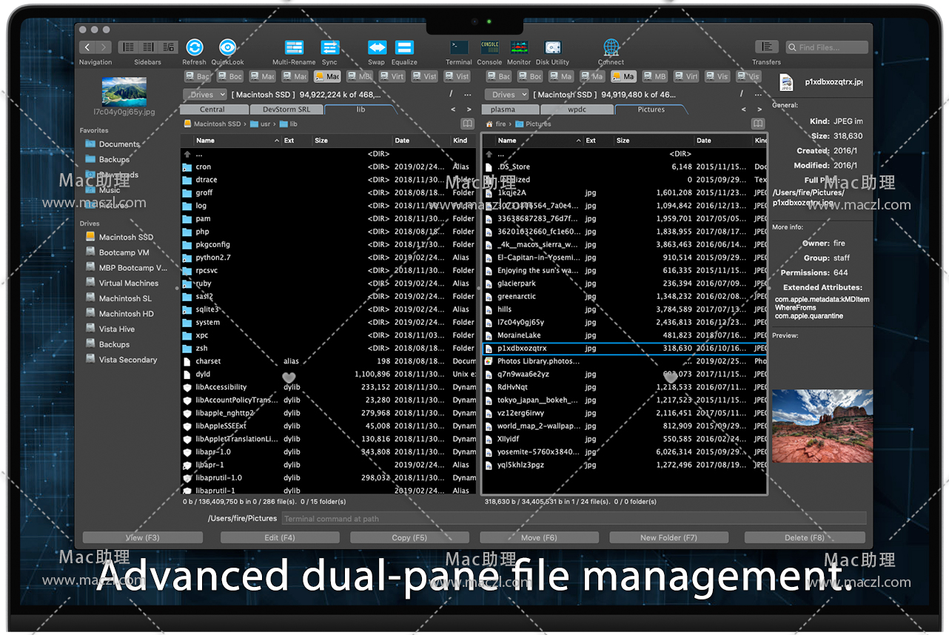Image resolution: width=949 pixels, height=635 pixels.
Task: Click the next-tab arrow in the left pane
Action: click(x=469, y=110)
